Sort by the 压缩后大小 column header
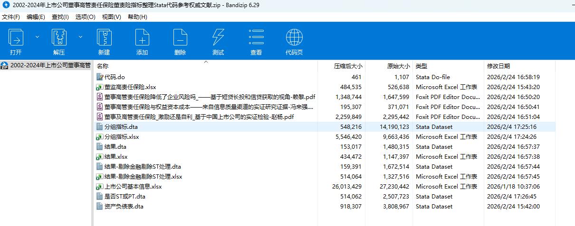This screenshot has width=575, height=226. pyautogui.click(x=348, y=66)
